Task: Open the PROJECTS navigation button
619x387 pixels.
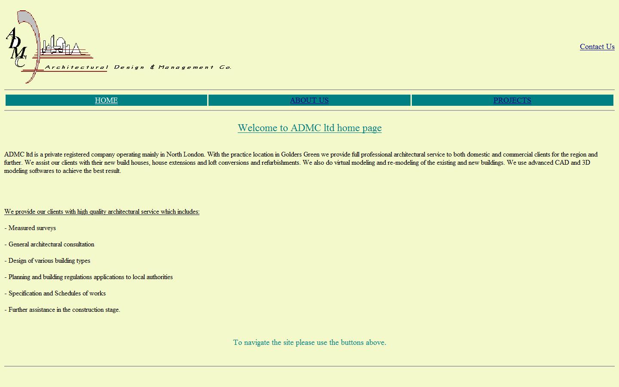Action: (512, 100)
